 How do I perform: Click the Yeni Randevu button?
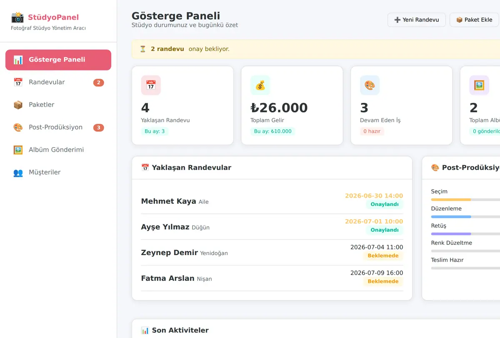[417, 20]
